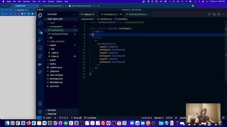Open the Explorer view in activity bar
Screen dimensions: 227x127
pos(40,15)
